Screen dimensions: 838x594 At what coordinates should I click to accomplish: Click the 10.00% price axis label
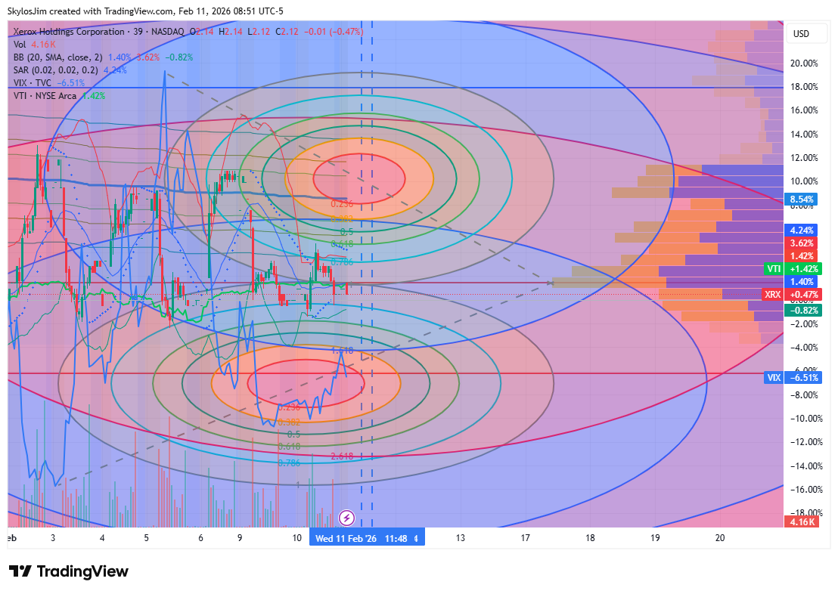(x=804, y=181)
